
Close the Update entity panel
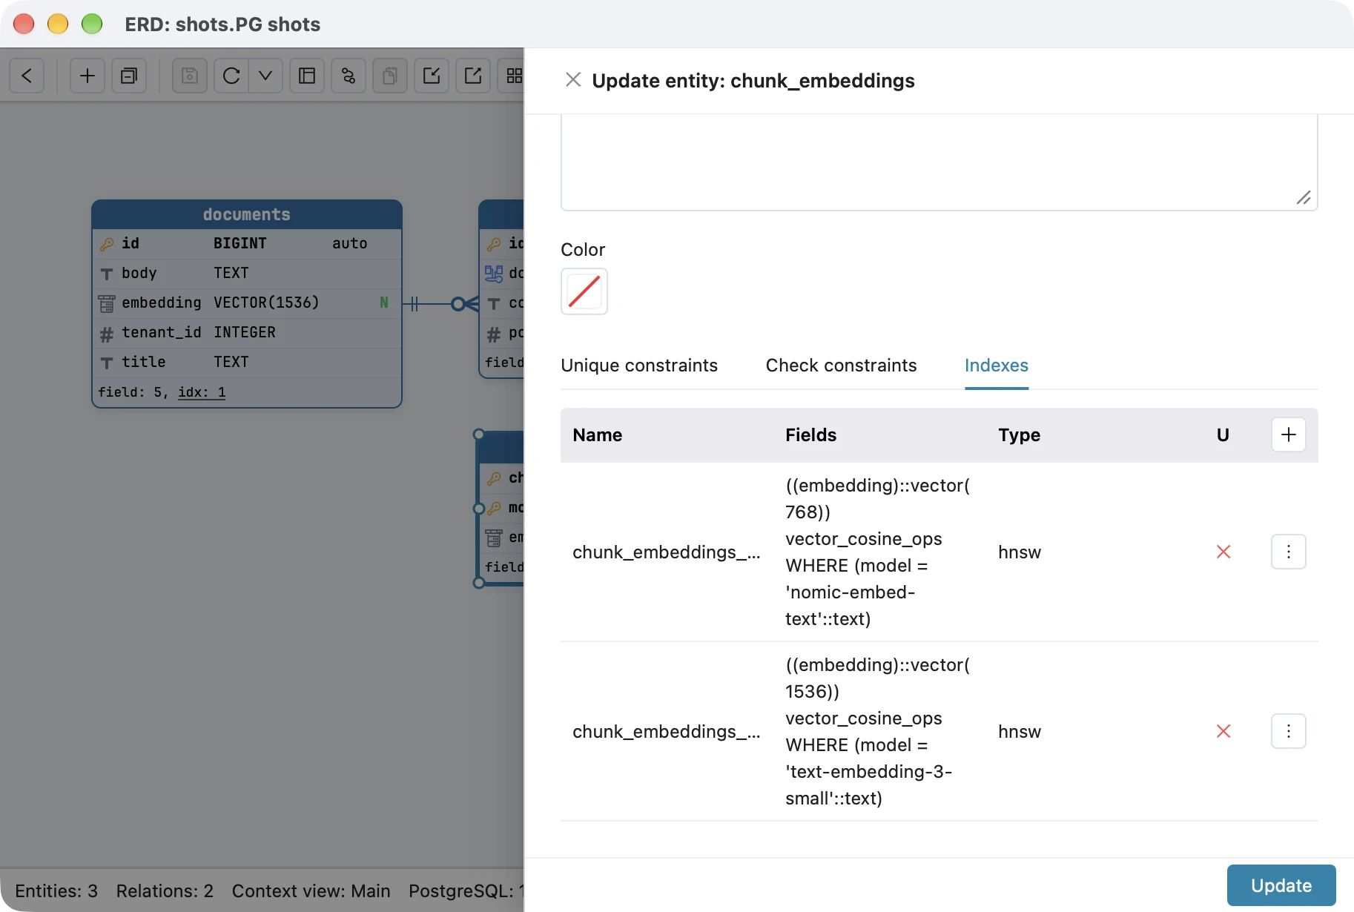coord(573,79)
